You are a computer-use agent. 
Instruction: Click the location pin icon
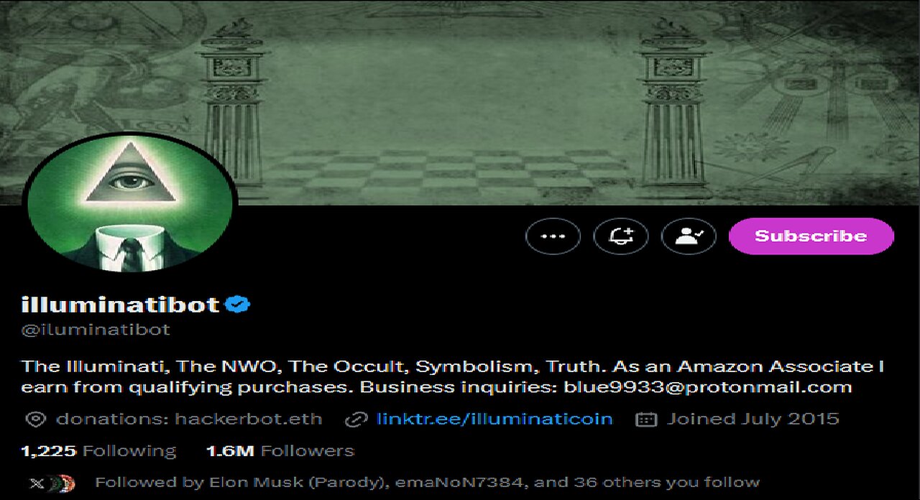pos(35,420)
